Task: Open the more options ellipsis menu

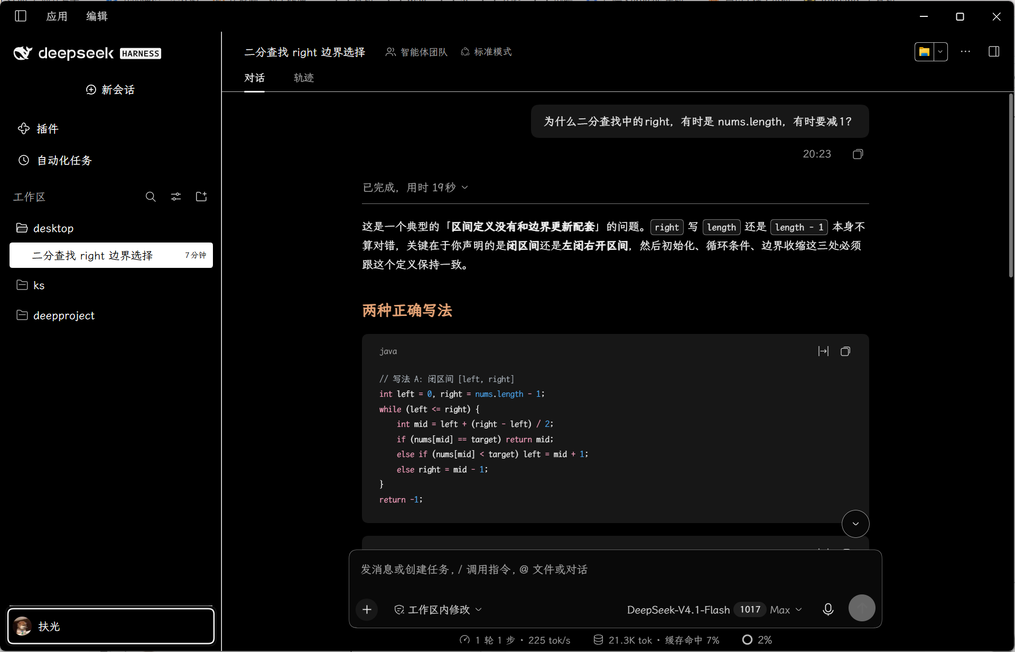Action: click(x=965, y=52)
